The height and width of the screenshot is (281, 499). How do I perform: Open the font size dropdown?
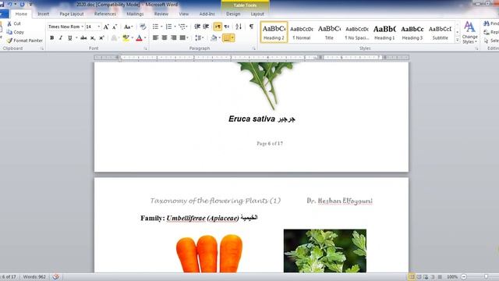(99, 27)
